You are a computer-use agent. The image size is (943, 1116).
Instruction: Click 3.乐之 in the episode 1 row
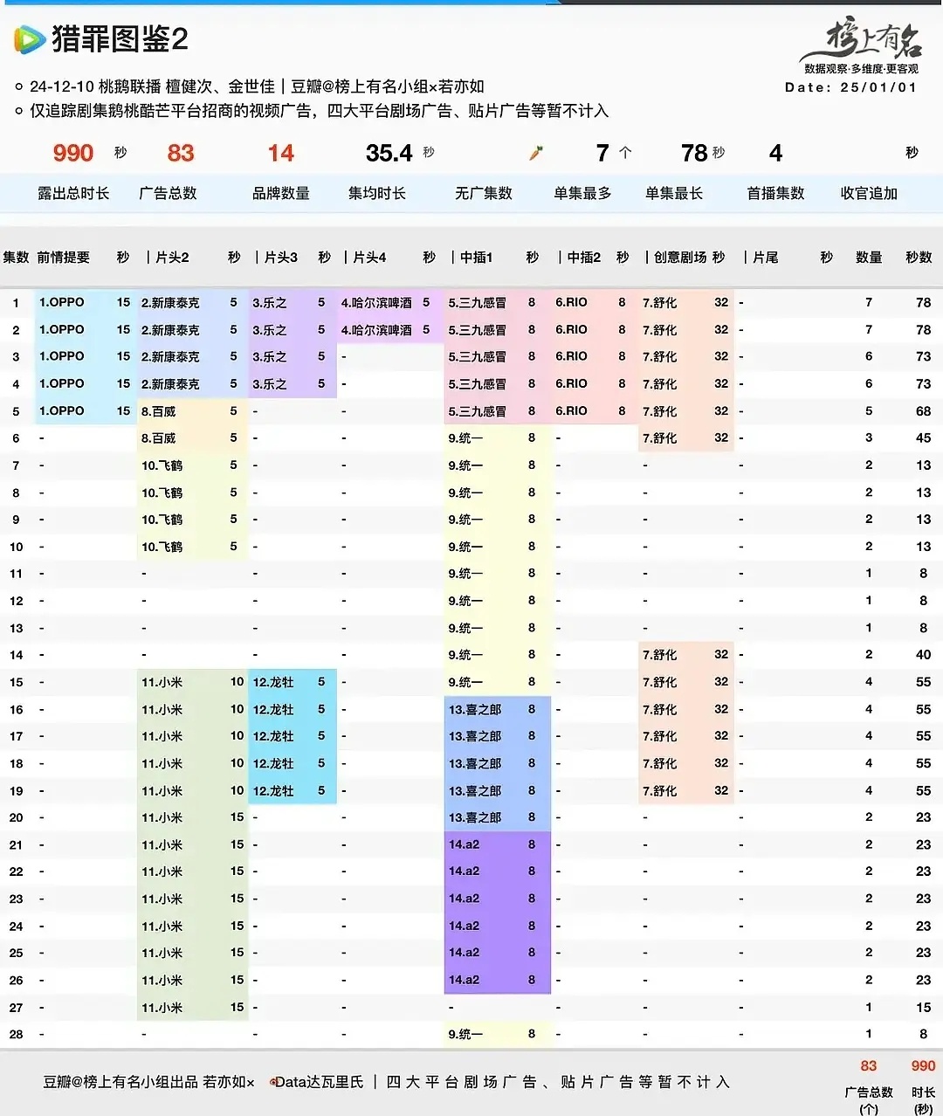pos(270,302)
